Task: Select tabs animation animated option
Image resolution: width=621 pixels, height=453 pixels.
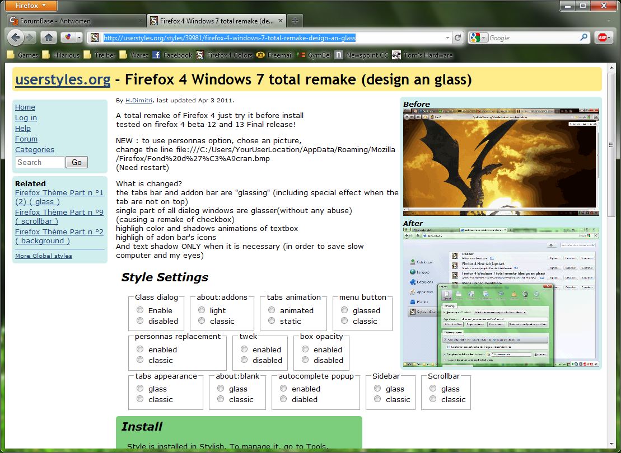Action: point(272,310)
